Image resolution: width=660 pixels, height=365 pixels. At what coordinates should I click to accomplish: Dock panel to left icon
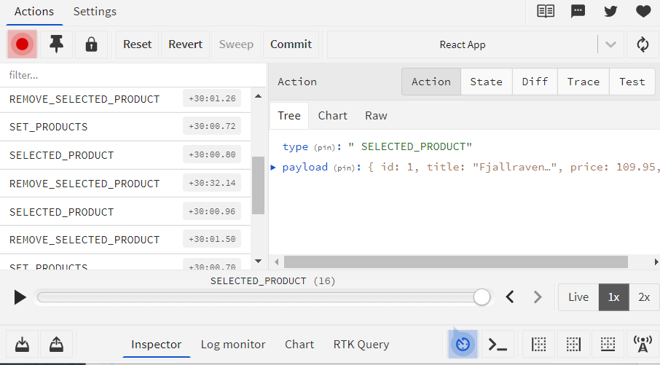tap(539, 345)
